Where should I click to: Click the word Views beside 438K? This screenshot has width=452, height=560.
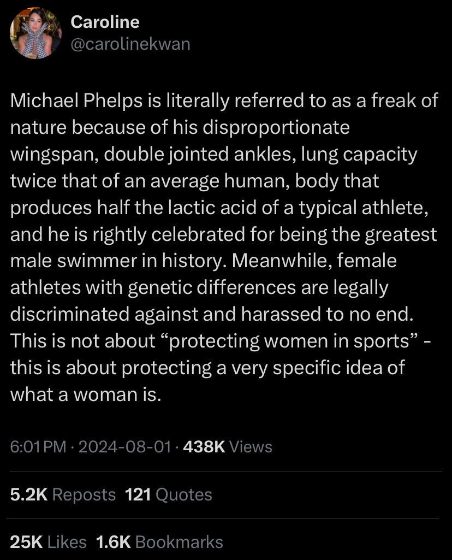pos(251,446)
